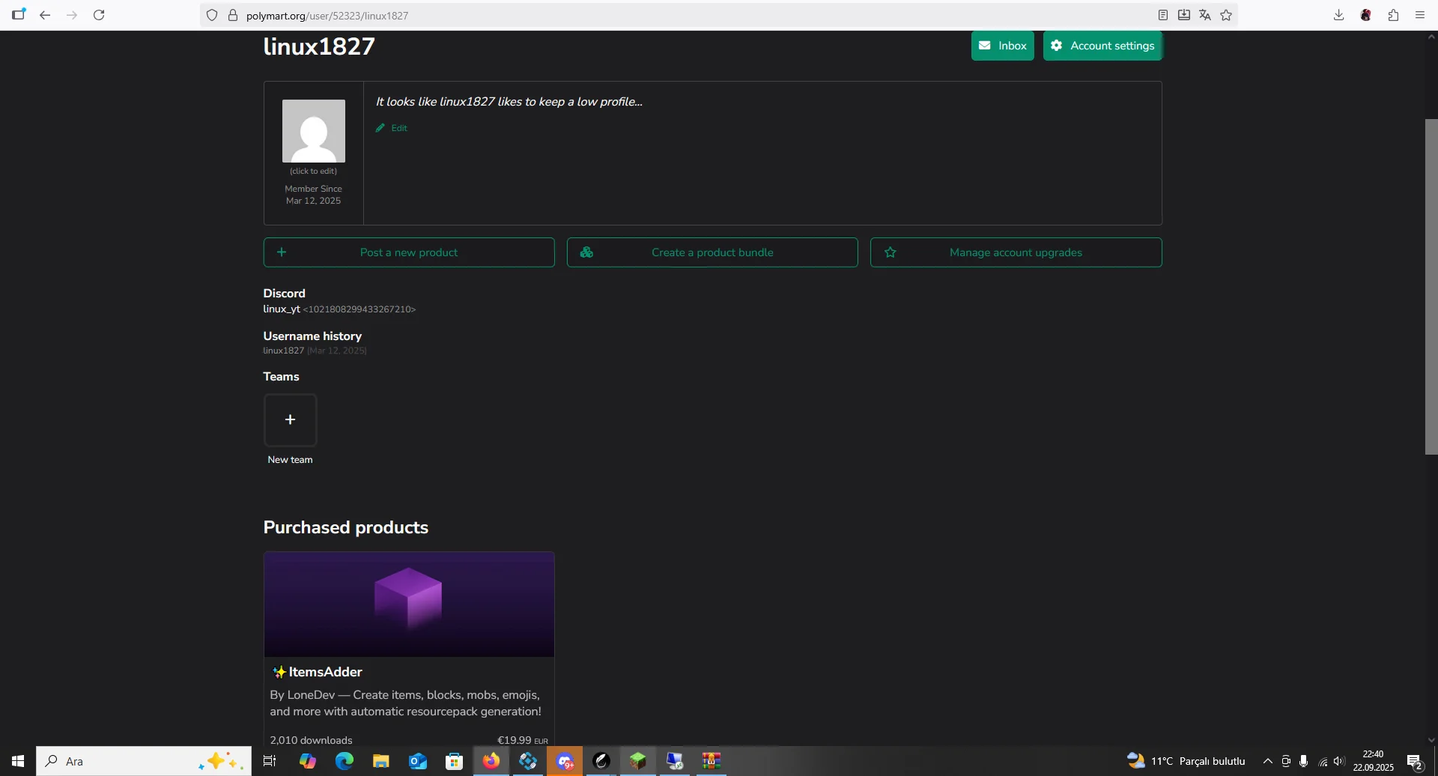
Task: Reload the current page
Action: coord(99,15)
